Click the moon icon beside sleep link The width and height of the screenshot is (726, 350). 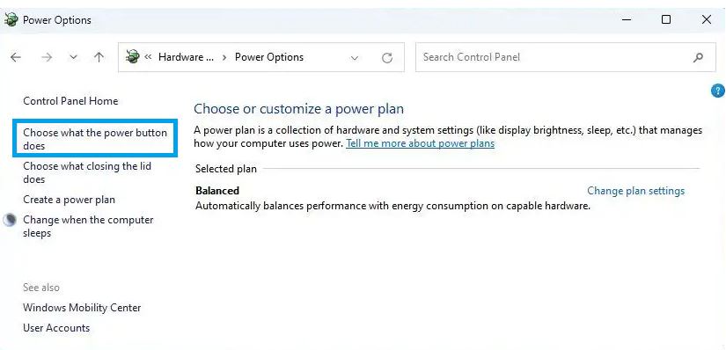10,220
